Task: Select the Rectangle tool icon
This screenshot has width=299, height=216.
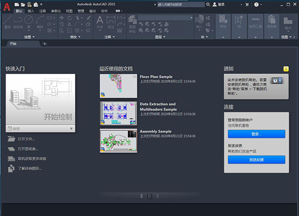Action: 49,18
